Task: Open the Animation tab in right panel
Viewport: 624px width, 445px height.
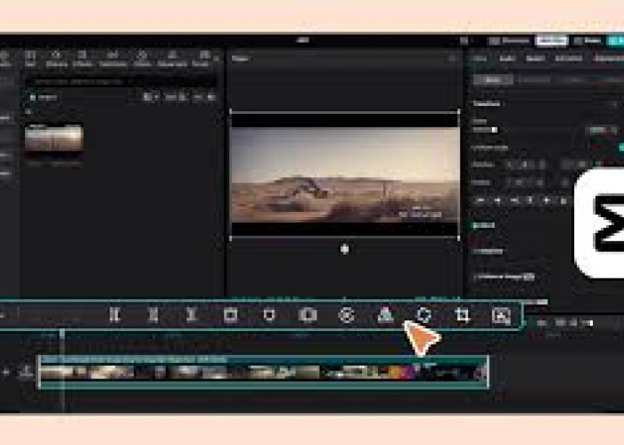Action: click(568, 59)
